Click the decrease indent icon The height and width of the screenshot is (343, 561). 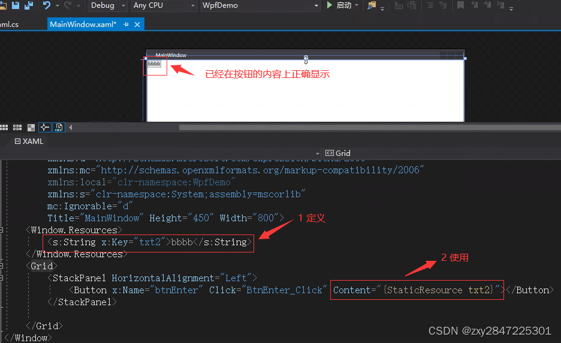pos(399,5)
